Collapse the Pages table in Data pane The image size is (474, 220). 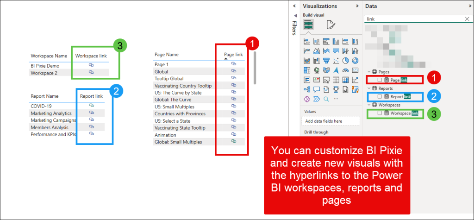pos(369,72)
